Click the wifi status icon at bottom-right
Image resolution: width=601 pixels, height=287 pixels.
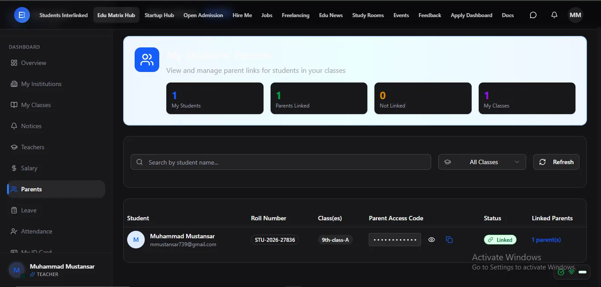pos(572,272)
